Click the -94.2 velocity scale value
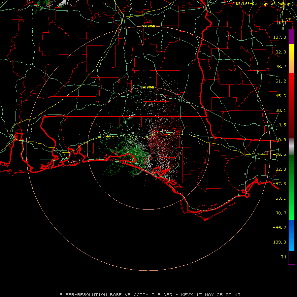Screen dimensions: 297x297 click(x=280, y=228)
